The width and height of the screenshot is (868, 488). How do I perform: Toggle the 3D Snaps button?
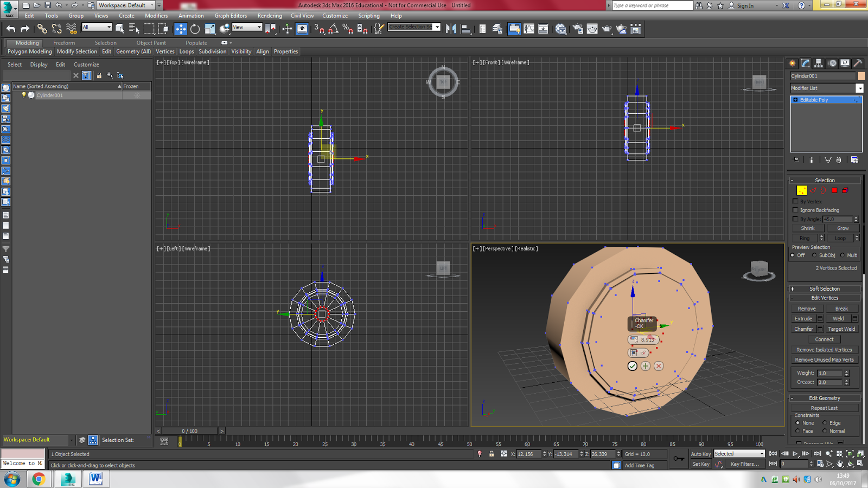coord(320,29)
